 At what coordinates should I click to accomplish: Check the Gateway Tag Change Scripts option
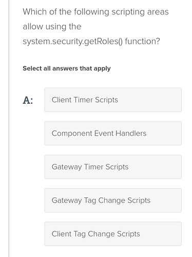tap(113, 200)
